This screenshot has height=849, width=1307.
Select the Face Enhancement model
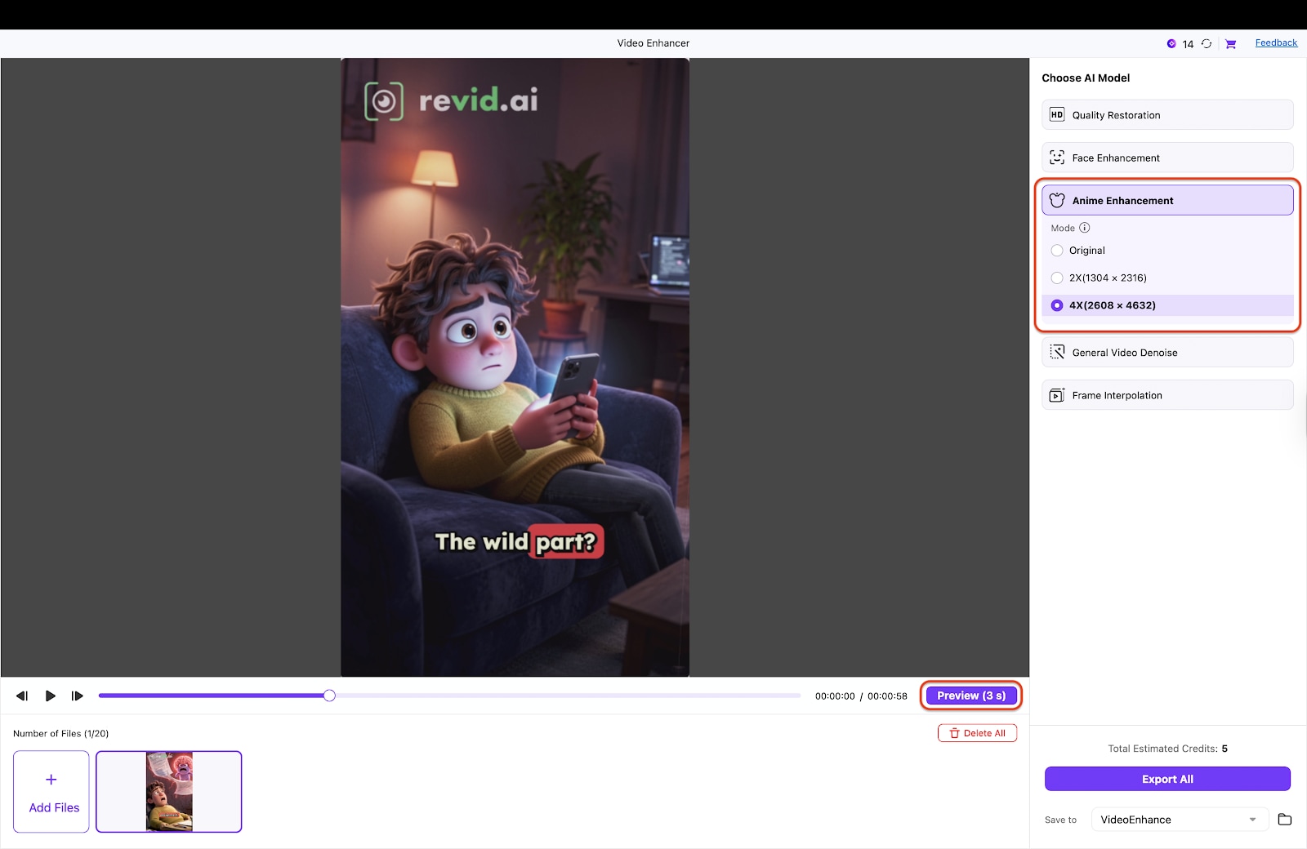[x=1167, y=158]
